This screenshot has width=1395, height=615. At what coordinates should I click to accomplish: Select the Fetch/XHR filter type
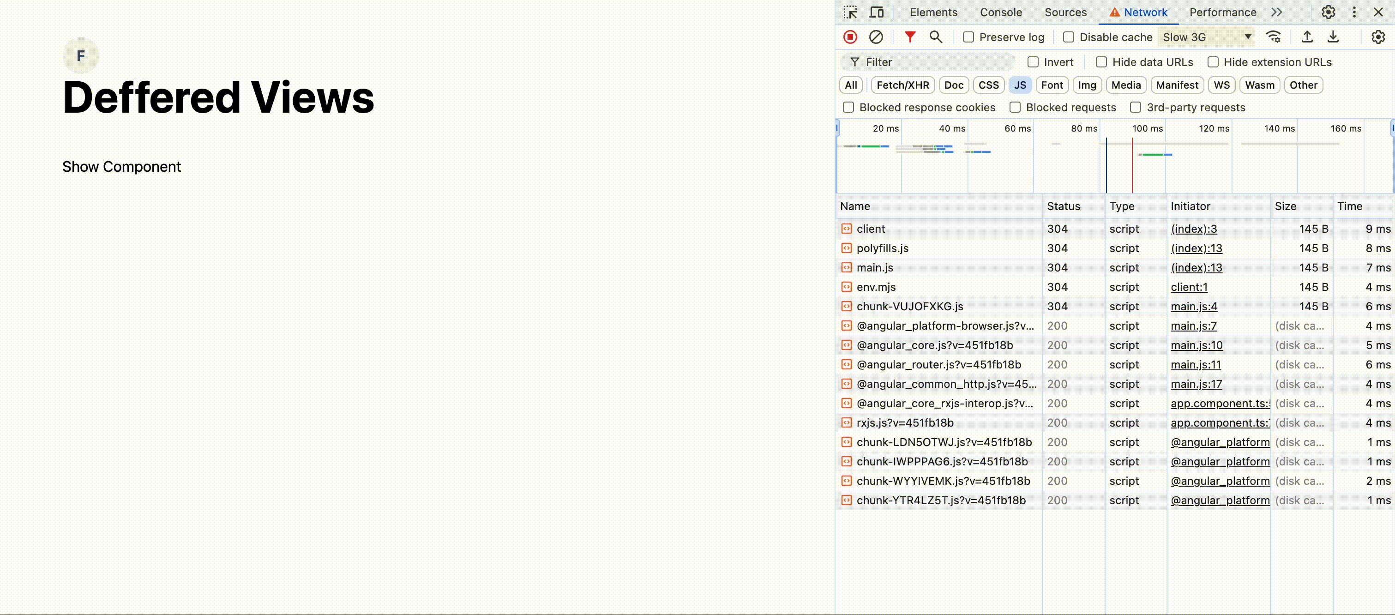click(x=902, y=85)
